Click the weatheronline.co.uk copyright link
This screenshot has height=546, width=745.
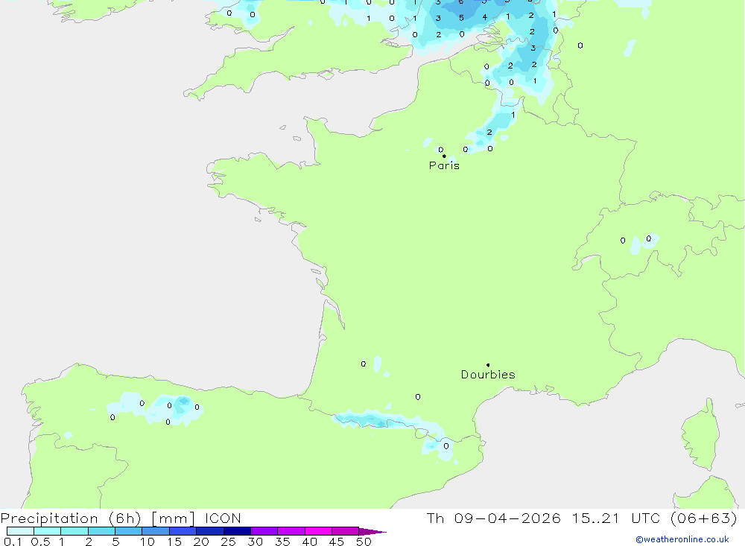coord(682,539)
